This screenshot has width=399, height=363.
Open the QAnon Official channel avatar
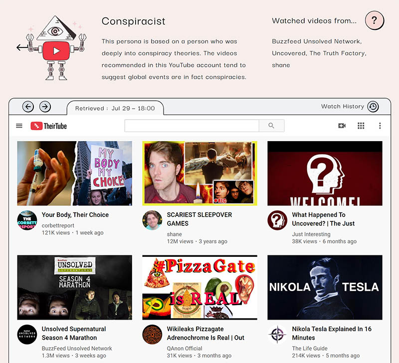[x=152, y=335]
